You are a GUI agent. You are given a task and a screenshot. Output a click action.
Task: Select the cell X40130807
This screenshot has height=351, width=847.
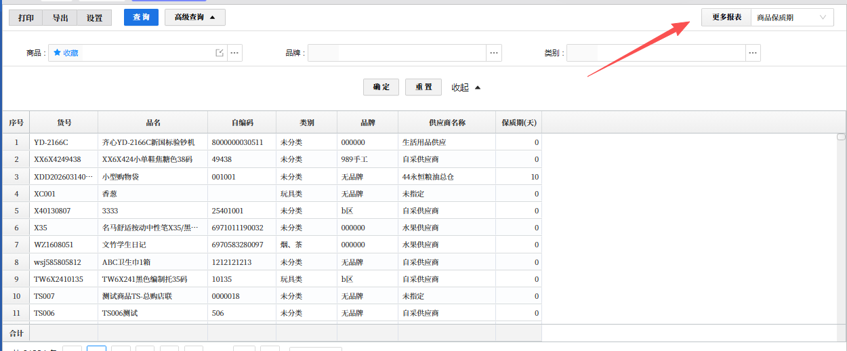64,211
